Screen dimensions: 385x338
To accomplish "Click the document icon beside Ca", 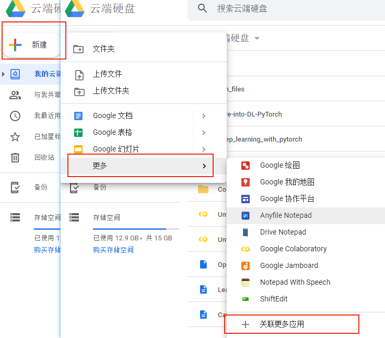I will coord(203,314).
